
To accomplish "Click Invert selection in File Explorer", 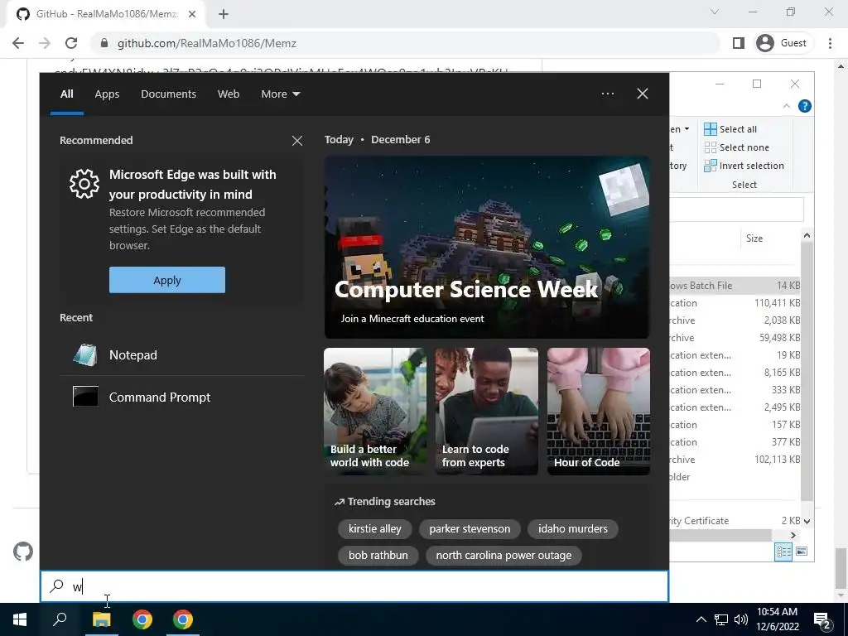I will (x=744, y=166).
